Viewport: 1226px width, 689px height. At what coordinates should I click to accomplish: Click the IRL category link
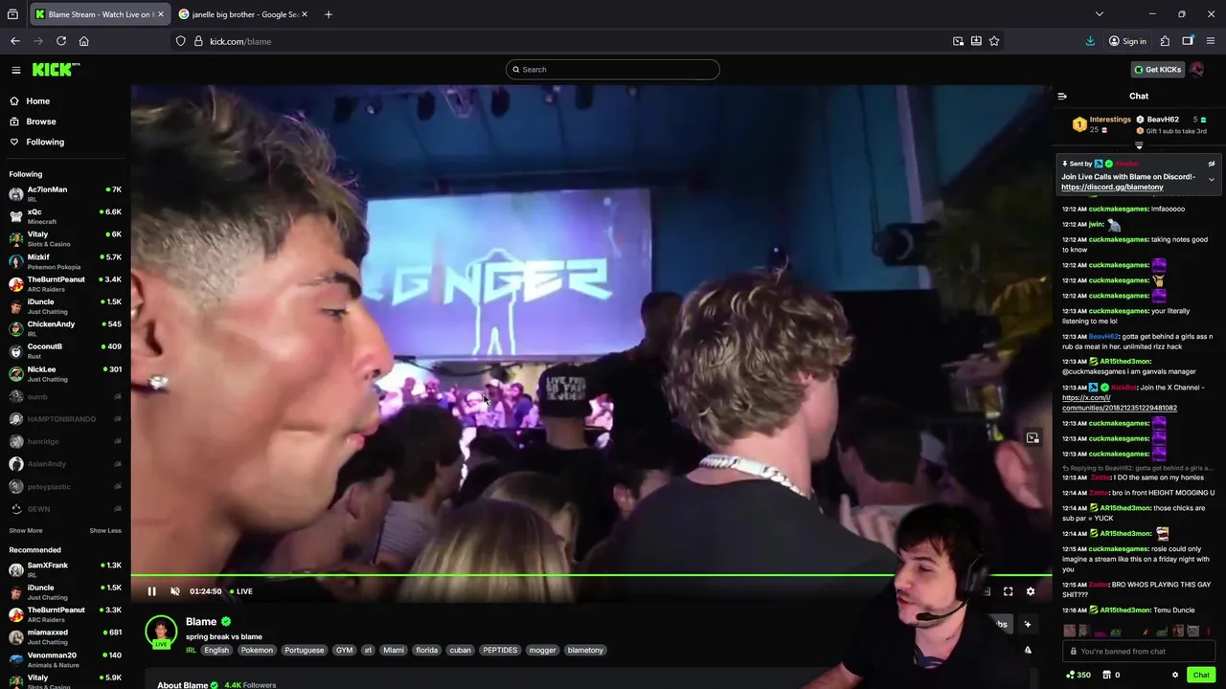191,650
